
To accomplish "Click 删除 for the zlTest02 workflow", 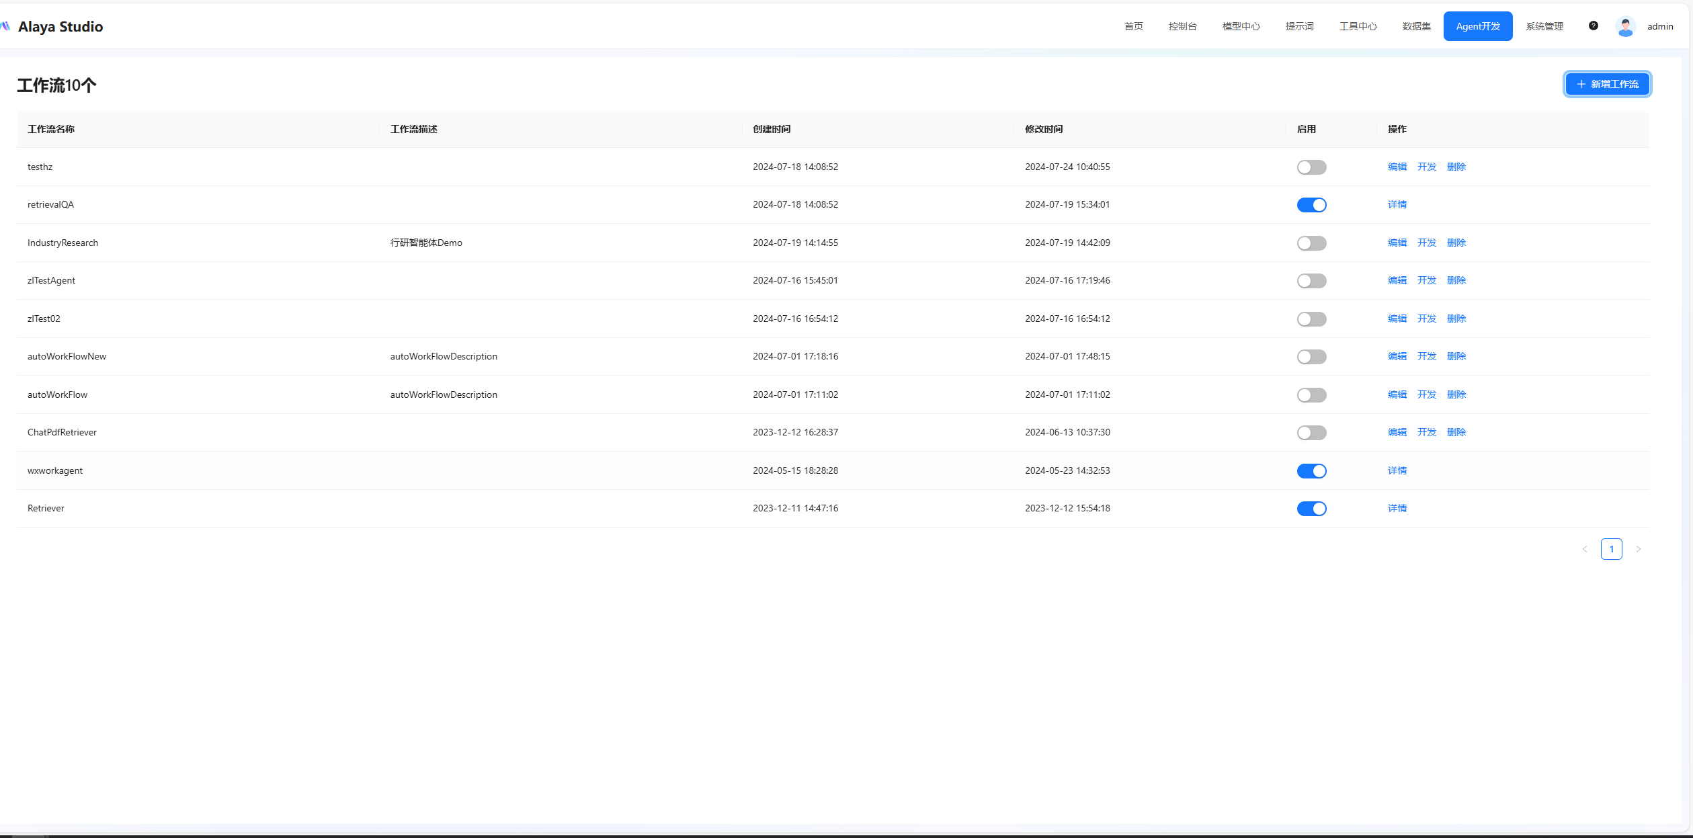I will click(x=1456, y=319).
